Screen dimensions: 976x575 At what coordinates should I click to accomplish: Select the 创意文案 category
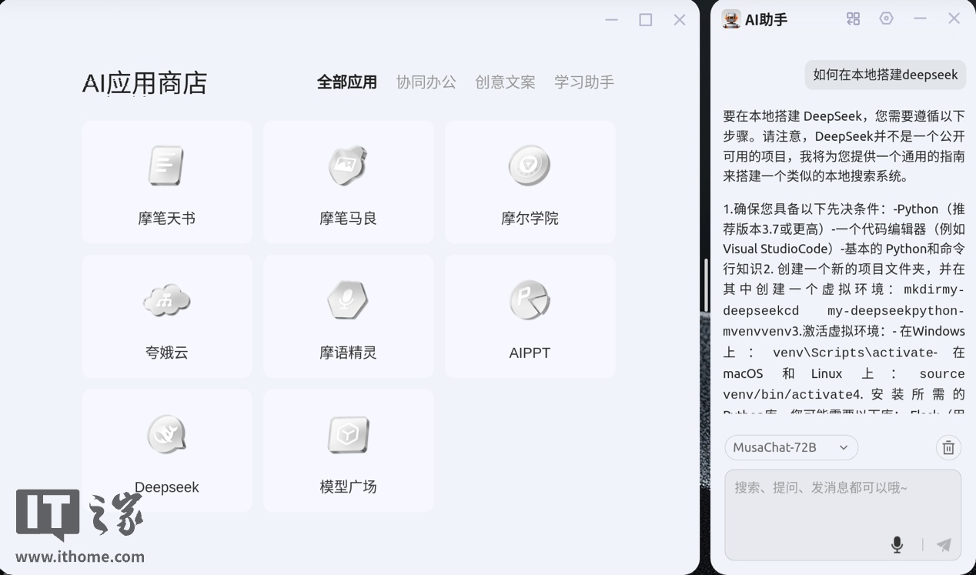click(505, 82)
